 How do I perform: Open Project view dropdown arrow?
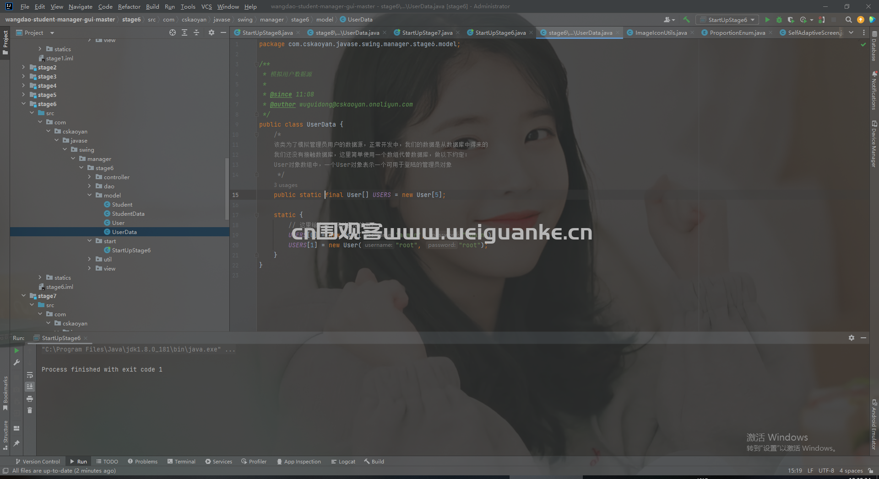[52, 33]
